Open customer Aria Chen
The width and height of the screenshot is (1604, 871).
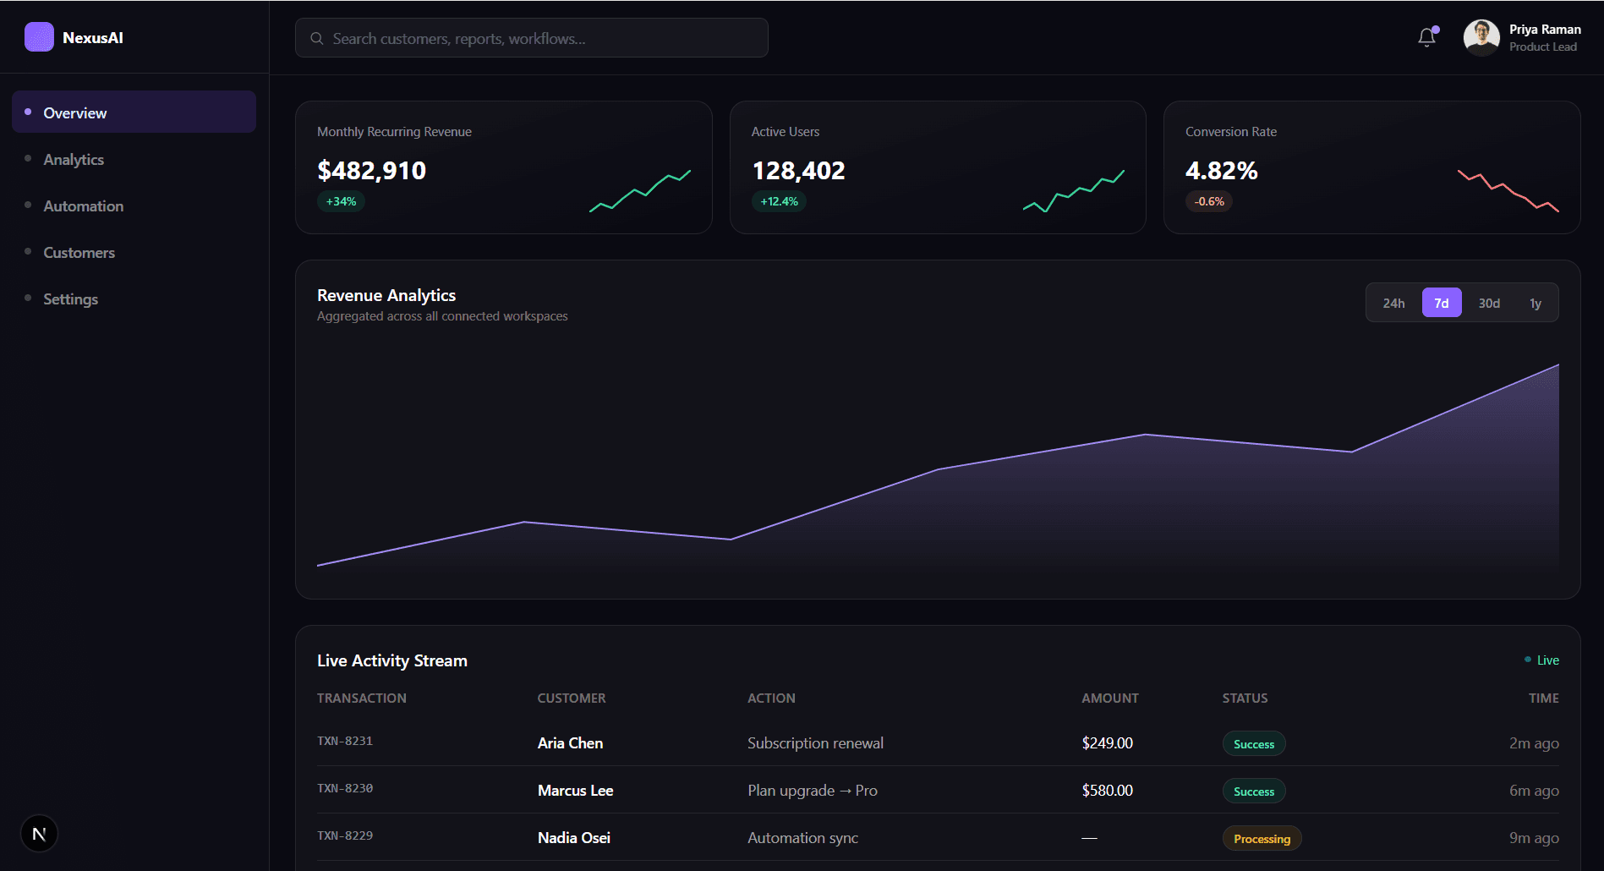click(x=570, y=743)
